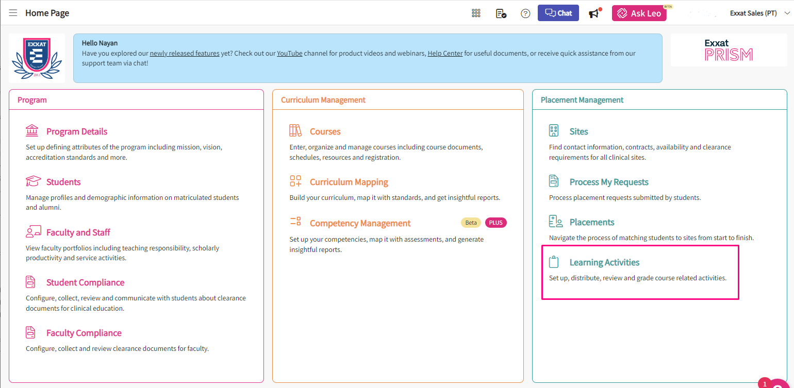Launch Ask Leo assistant
794x388 pixels.
[x=639, y=13]
